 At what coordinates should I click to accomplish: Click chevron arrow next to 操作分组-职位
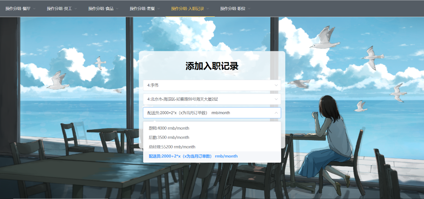coord(249,9)
